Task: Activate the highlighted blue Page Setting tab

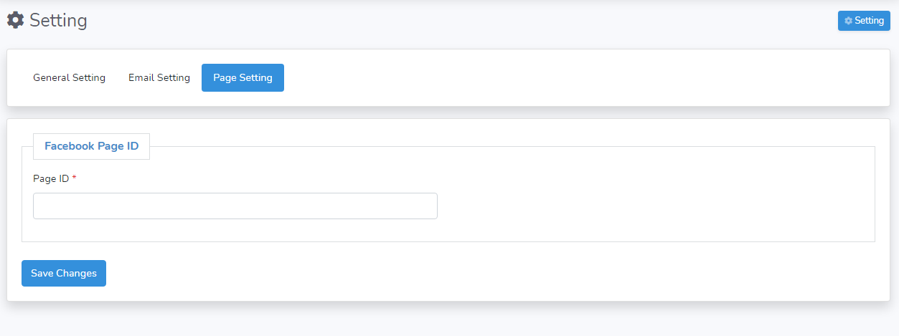Action: 243,78
